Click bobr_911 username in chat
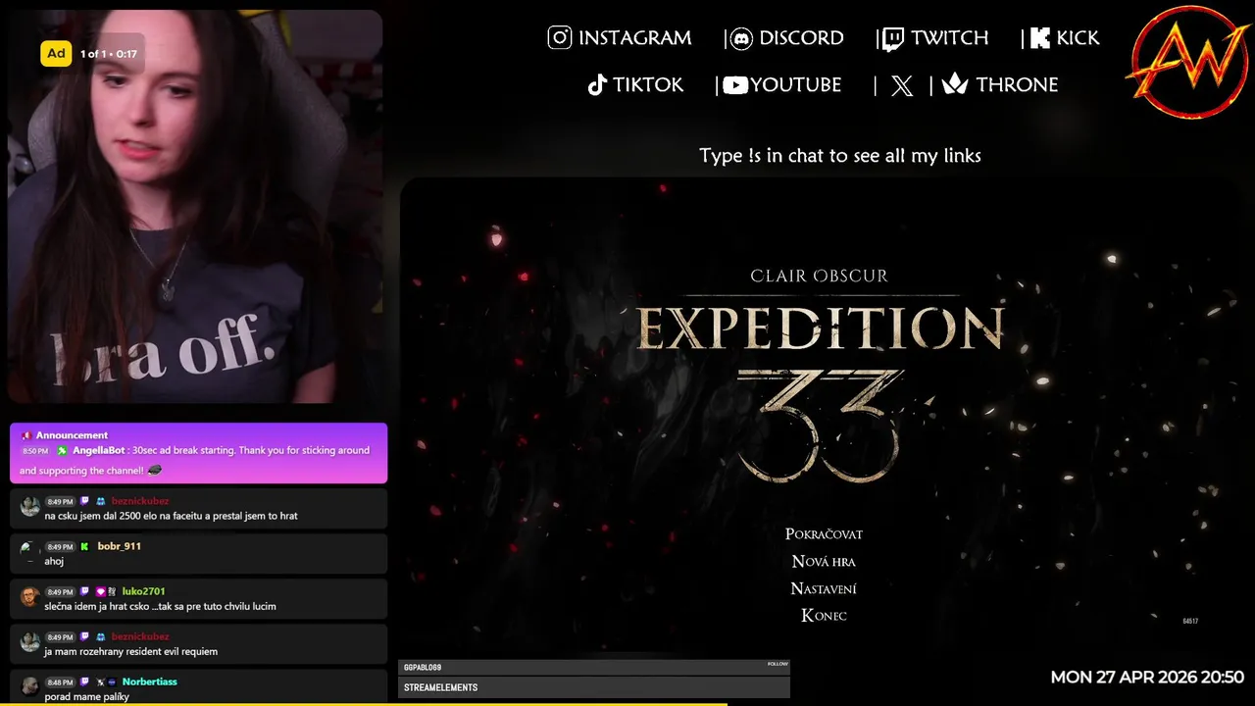1255x706 pixels. (x=120, y=547)
